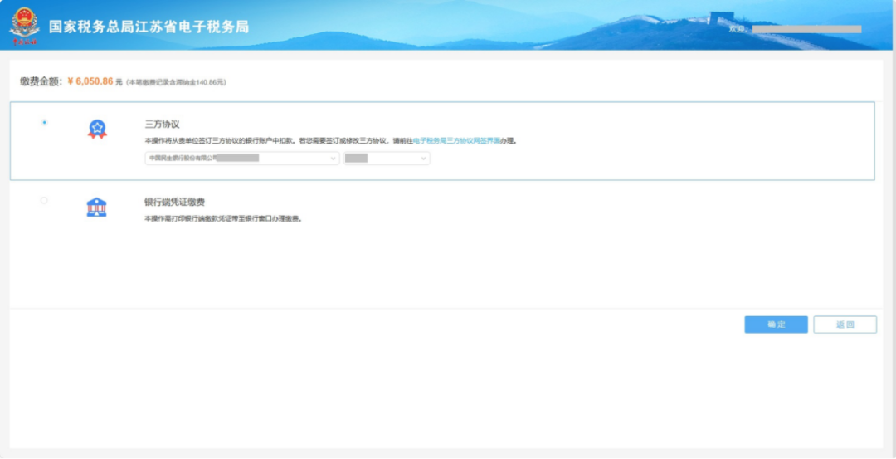Screen dimensions: 896x459
Task: Open the 中国民生银行 account dropdown
Action: (242, 159)
